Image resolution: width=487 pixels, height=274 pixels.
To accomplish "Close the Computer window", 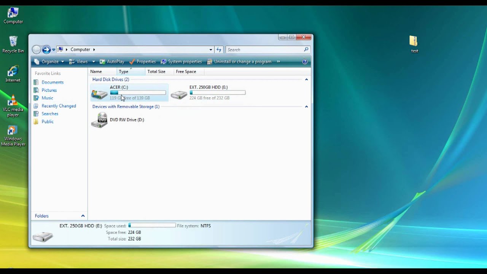I will point(304,37).
